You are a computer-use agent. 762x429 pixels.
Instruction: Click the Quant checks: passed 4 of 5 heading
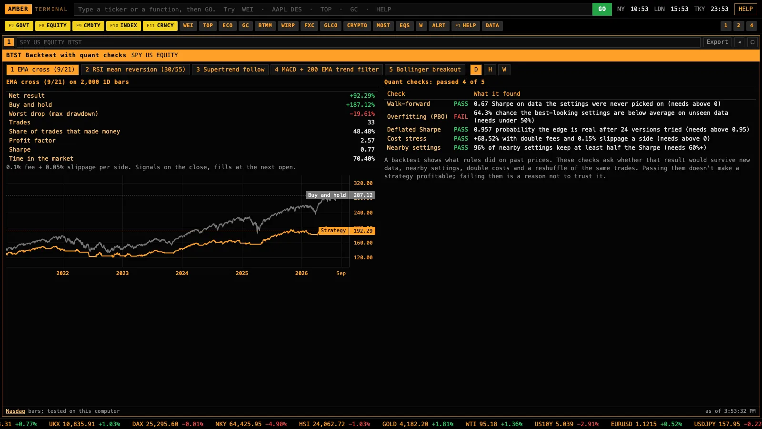click(x=434, y=82)
